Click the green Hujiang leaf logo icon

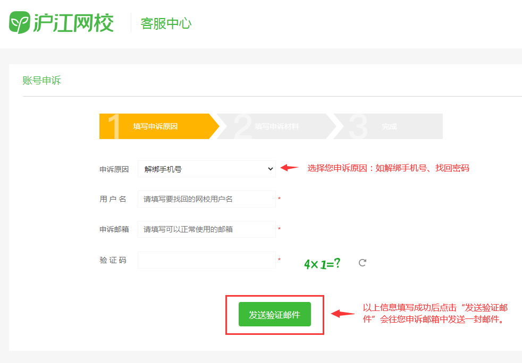20,23
